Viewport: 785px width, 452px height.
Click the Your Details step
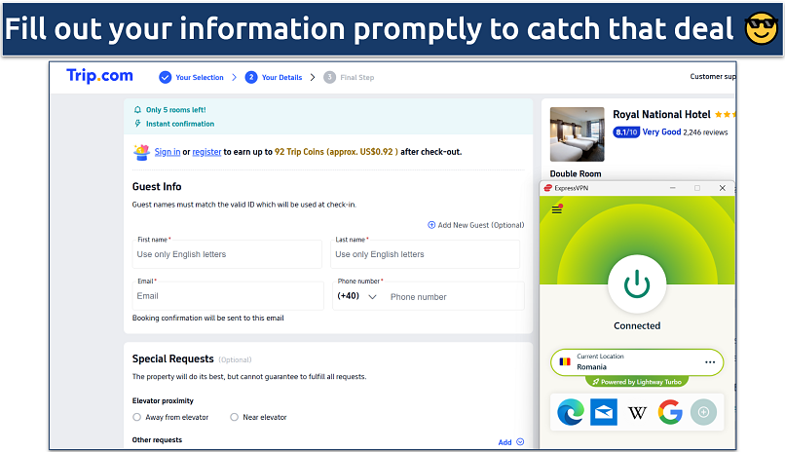[276, 77]
